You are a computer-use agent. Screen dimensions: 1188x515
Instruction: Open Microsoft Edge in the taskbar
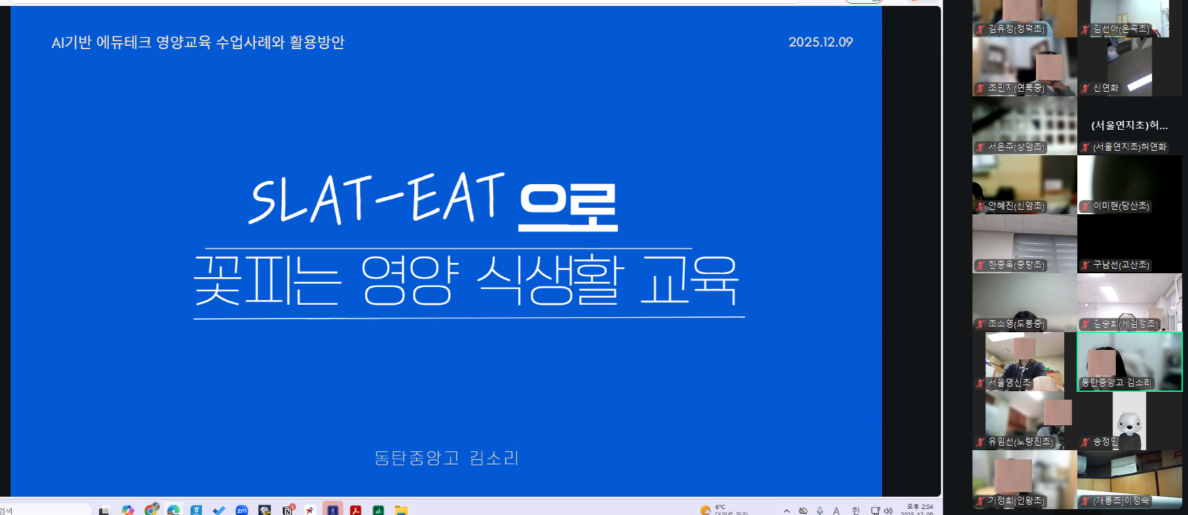click(174, 510)
